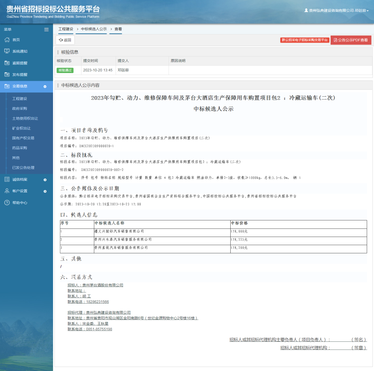Open 已发公告处理 submenu item

(23, 168)
